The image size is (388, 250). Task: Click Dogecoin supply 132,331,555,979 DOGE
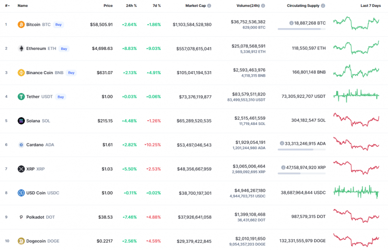[302, 241]
